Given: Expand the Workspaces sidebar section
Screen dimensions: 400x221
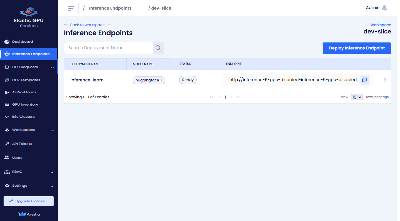Looking at the screenshot, I should 52,130.
